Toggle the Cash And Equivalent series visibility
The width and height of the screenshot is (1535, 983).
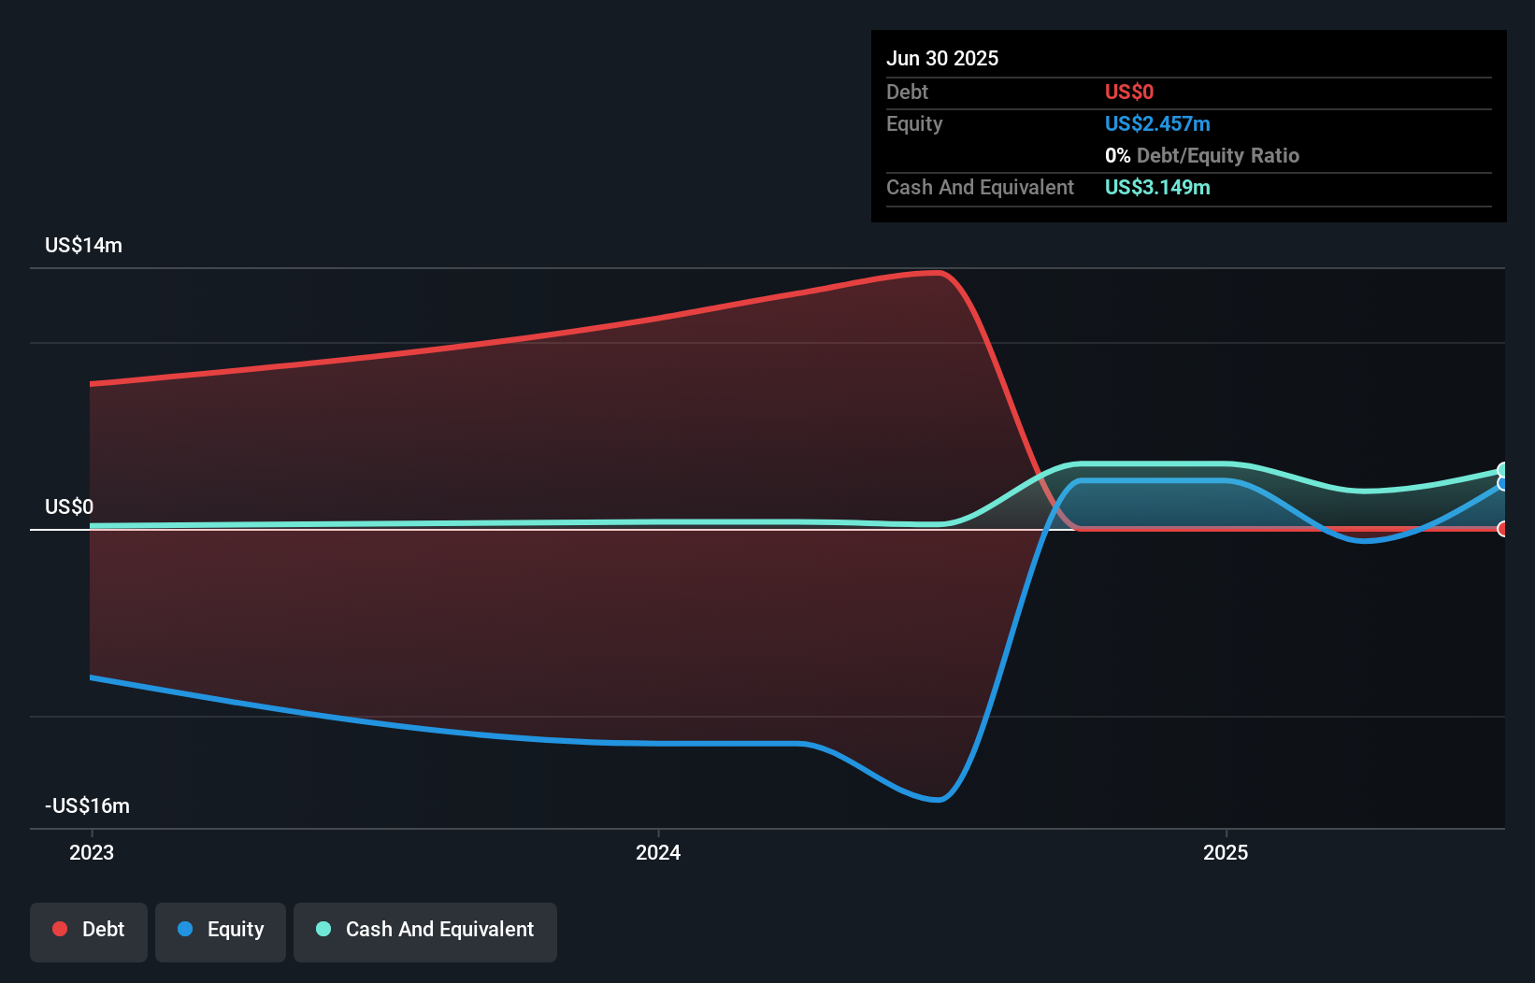pos(425,931)
